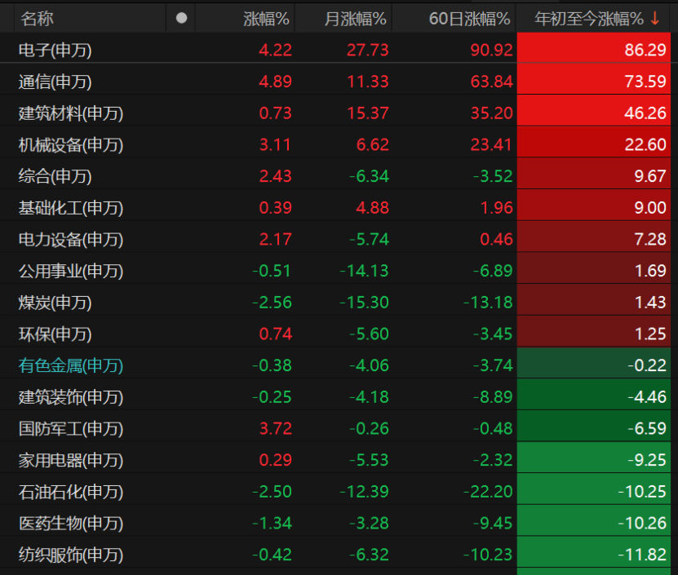The height and width of the screenshot is (575, 678).
Task: Click the green -0.22 year-to-date cell
Action: pos(594,365)
